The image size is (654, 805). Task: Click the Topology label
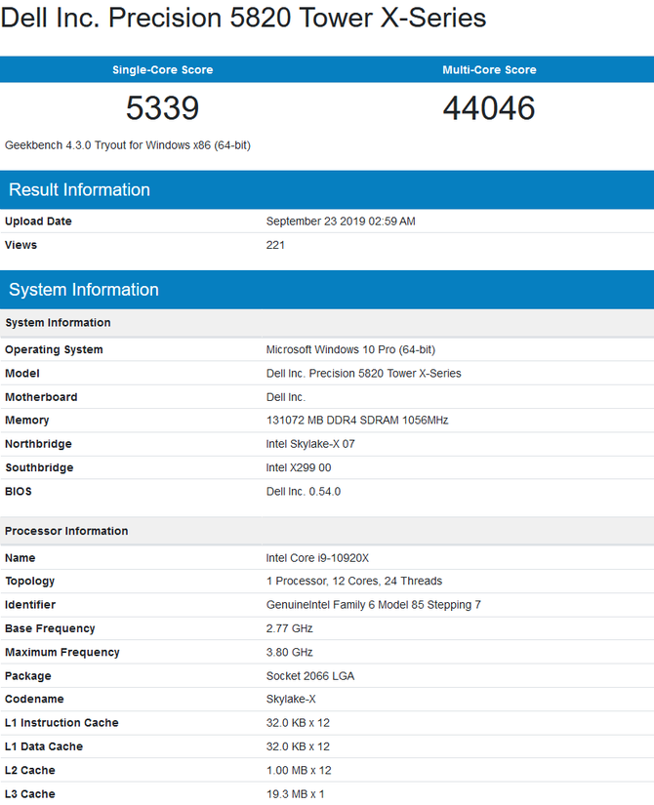30,582
